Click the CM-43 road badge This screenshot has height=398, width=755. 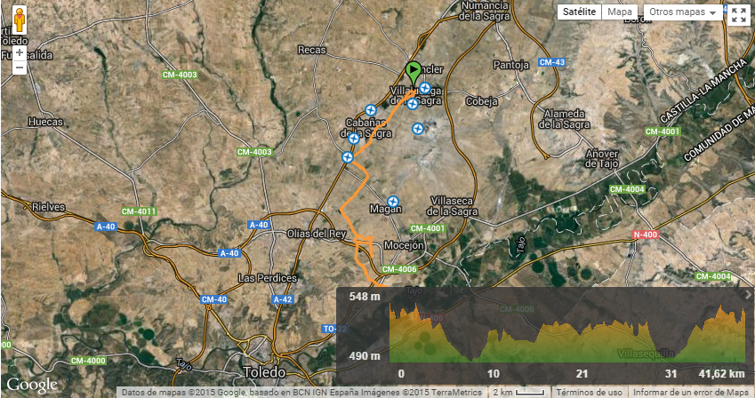(552, 62)
